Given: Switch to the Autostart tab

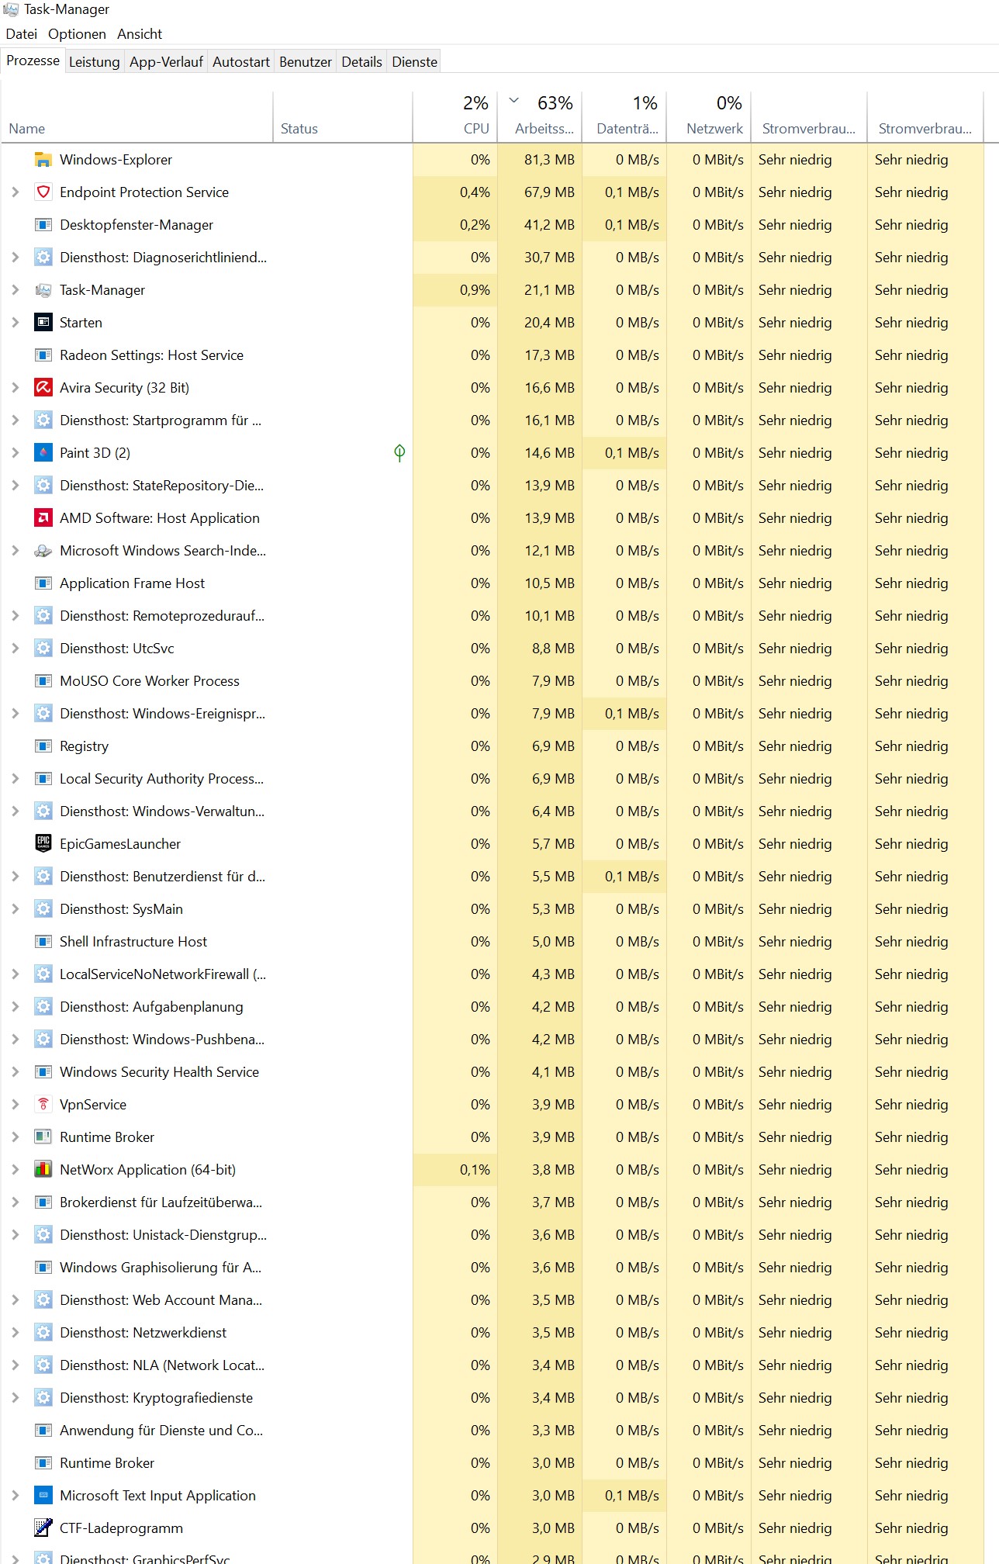Looking at the screenshot, I should click(241, 62).
